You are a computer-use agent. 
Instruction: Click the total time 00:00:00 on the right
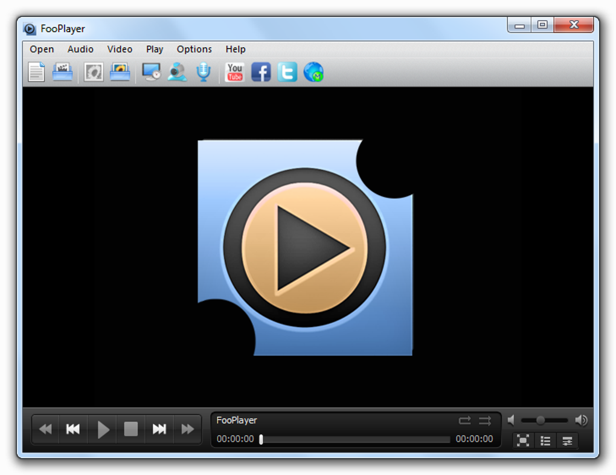(474, 439)
